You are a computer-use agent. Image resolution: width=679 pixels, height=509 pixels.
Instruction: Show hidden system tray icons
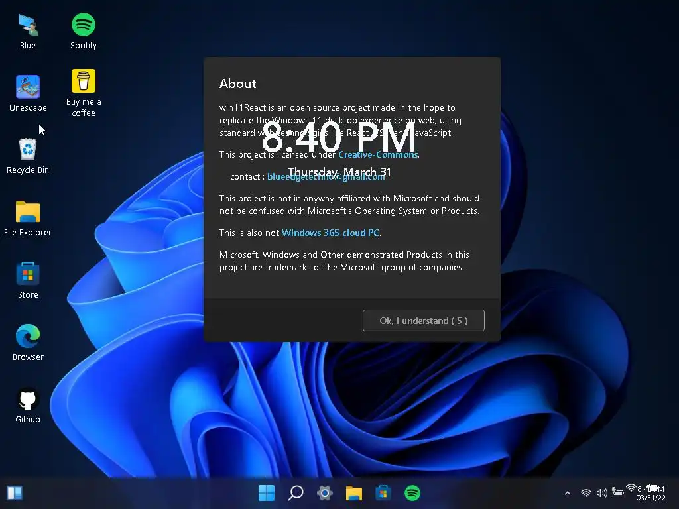tap(568, 493)
